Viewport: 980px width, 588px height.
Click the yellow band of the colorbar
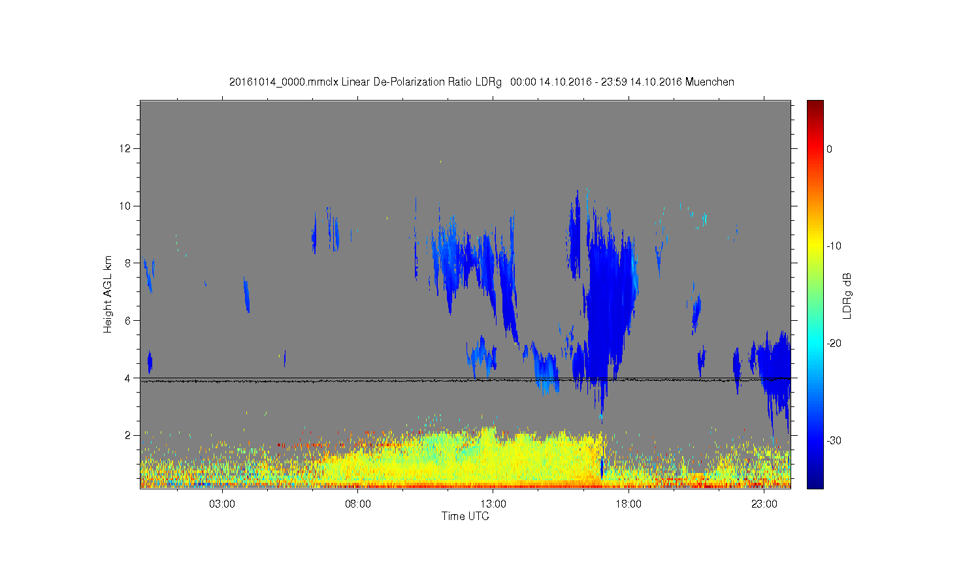[x=815, y=246]
